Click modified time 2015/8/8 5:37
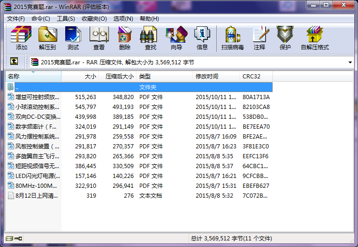This screenshot has height=247, width=358. coord(214,166)
